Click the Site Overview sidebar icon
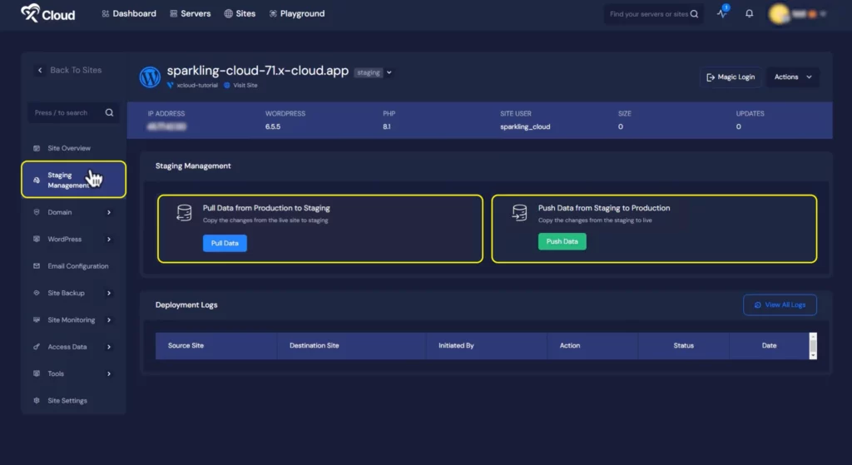Screen dimensions: 852x465 (37, 148)
